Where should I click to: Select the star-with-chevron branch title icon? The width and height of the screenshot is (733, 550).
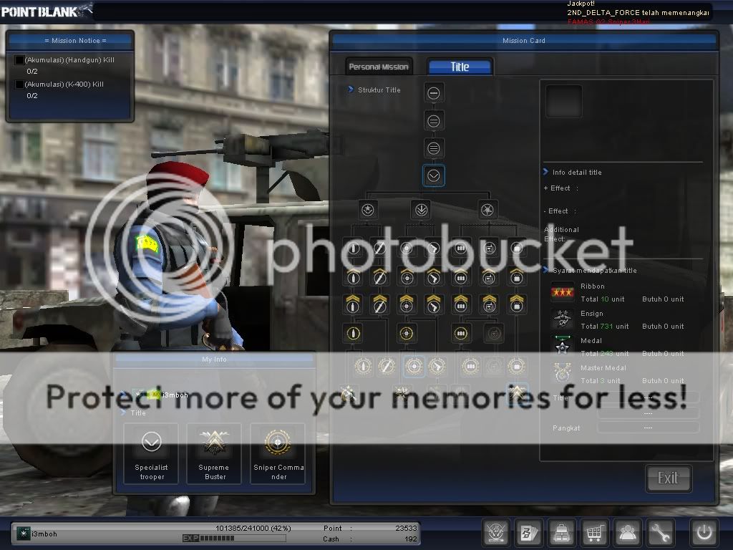[x=368, y=210]
